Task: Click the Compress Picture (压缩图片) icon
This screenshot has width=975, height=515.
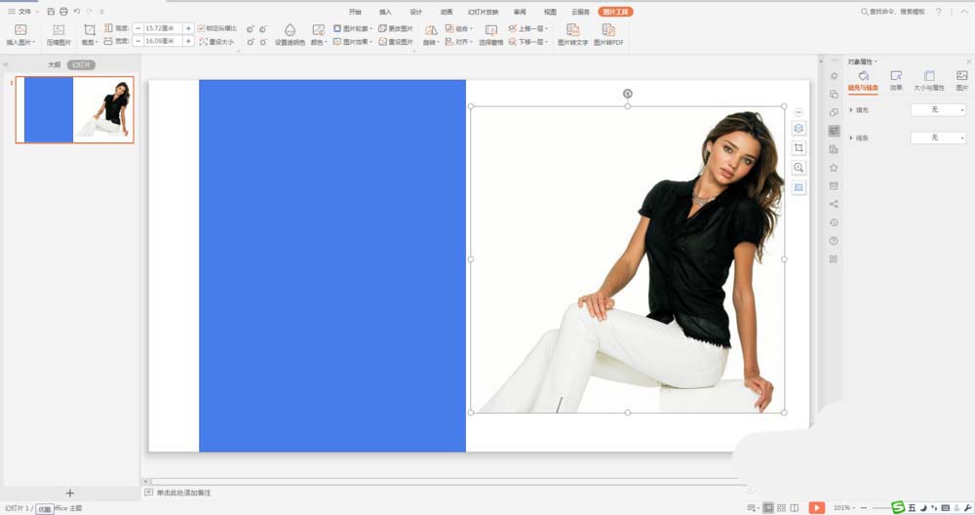Action: (58, 30)
